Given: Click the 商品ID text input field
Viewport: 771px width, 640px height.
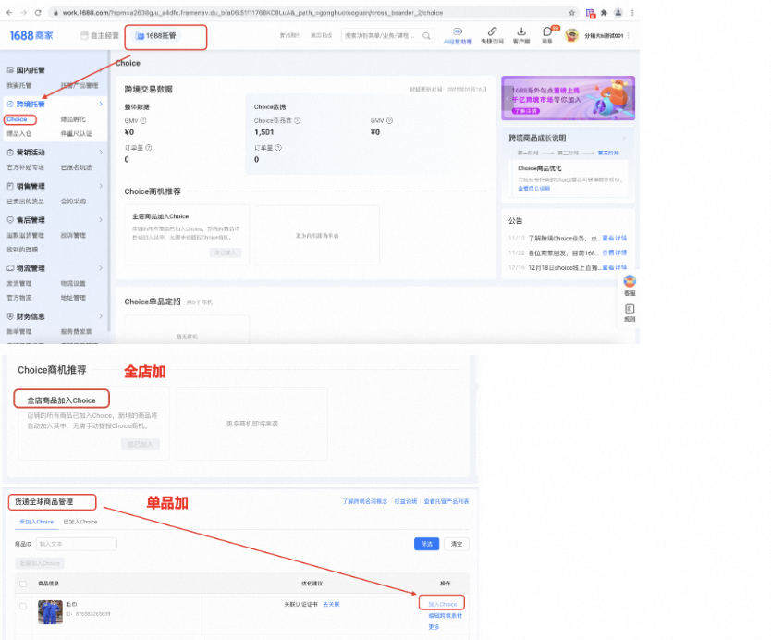Looking at the screenshot, I should coord(77,544).
